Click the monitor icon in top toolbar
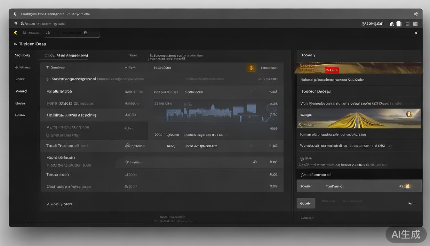430x246 pixels. pyautogui.click(x=407, y=24)
